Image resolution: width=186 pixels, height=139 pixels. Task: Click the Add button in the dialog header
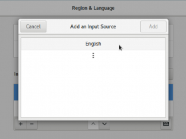[x=153, y=26]
